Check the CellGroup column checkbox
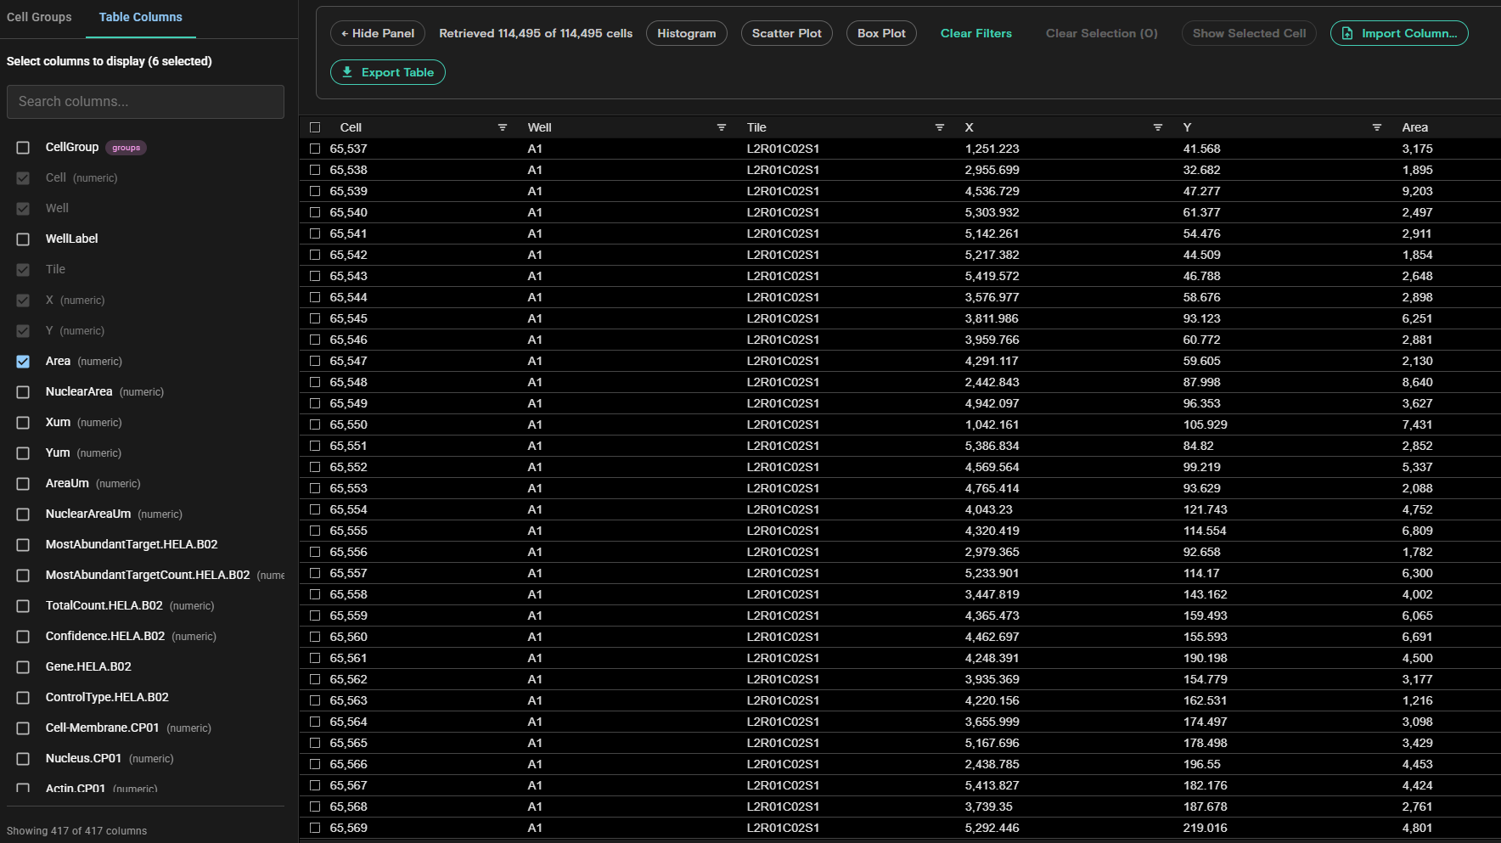Screen dimensions: 1501x843 coord(23,148)
